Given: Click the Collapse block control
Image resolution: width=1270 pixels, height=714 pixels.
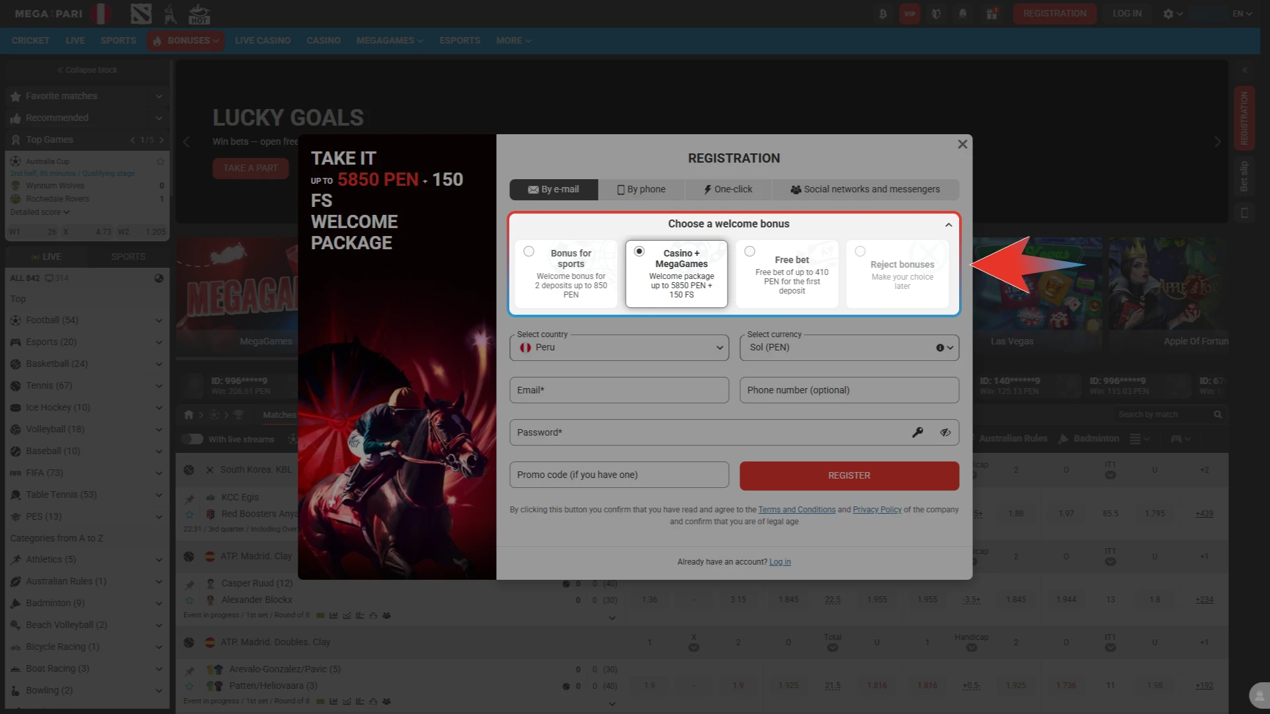Looking at the screenshot, I should [87, 70].
